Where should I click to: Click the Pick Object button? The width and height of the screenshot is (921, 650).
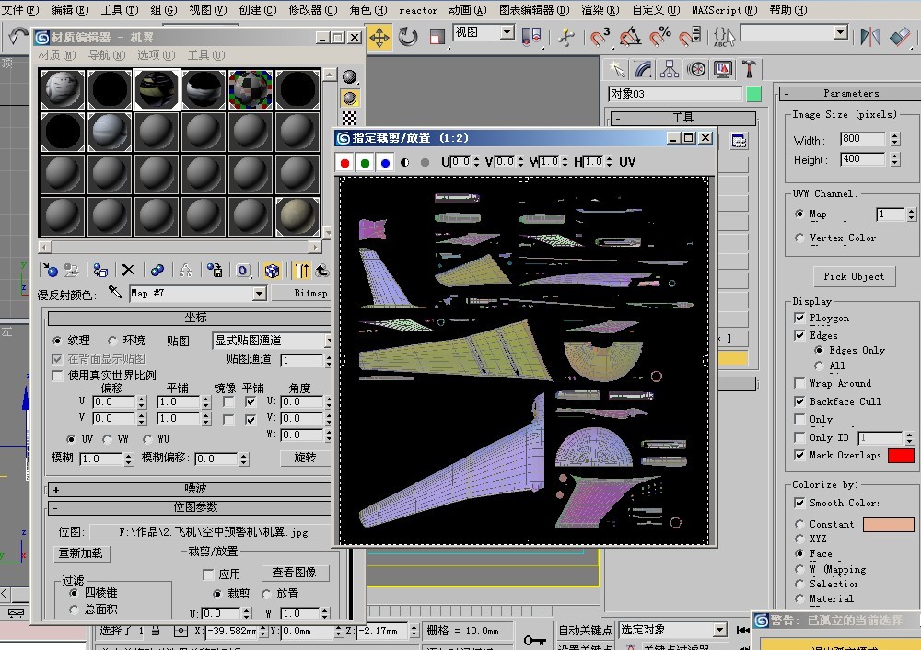coord(854,276)
